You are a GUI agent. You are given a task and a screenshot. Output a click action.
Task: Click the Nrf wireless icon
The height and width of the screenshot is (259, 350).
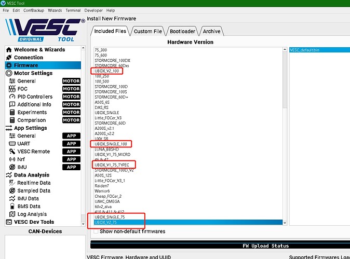(12, 159)
